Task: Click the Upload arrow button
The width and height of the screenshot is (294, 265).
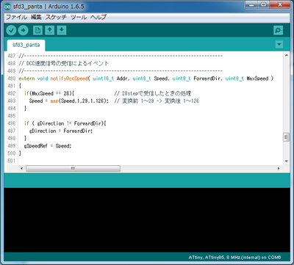Action: (x=24, y=30)
